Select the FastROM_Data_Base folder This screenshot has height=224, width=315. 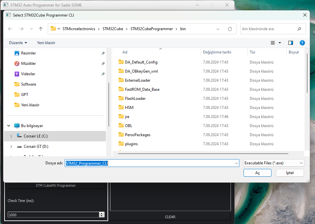coord(142,89)
